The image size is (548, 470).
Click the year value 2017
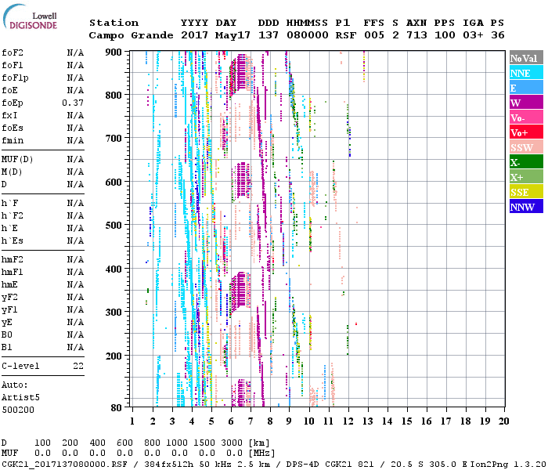click(x=195, y=35)
